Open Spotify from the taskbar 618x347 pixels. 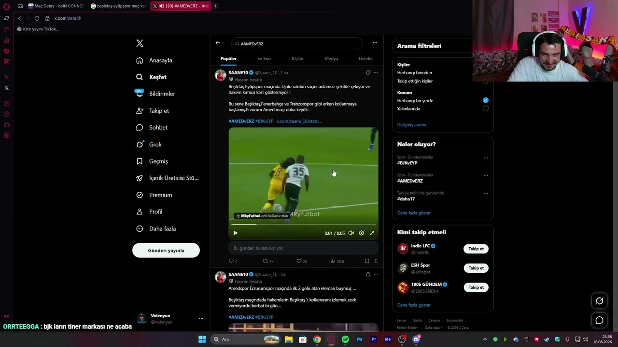pos(345,339)
